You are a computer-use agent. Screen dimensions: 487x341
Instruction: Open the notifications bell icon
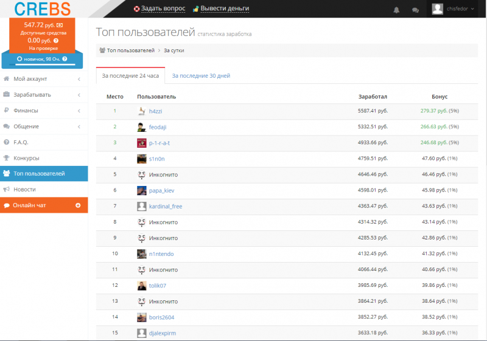tap(396, 10)
